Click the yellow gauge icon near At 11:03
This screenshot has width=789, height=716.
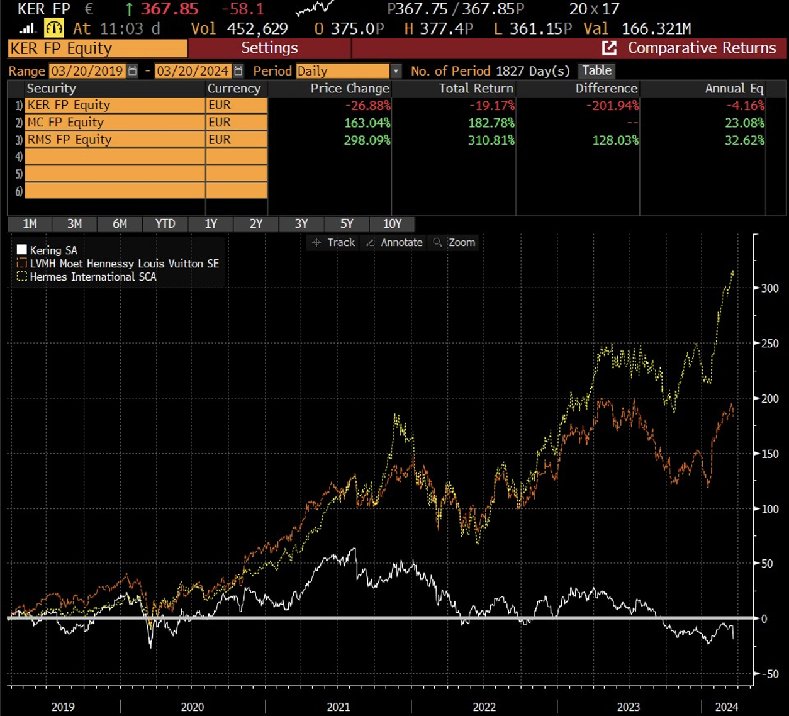pos(54,28)
